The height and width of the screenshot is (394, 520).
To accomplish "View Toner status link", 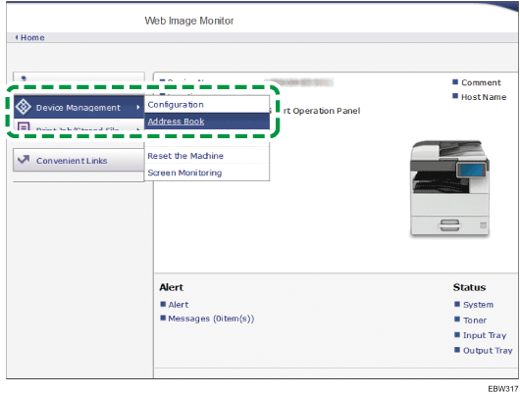I will click(475, 320).
